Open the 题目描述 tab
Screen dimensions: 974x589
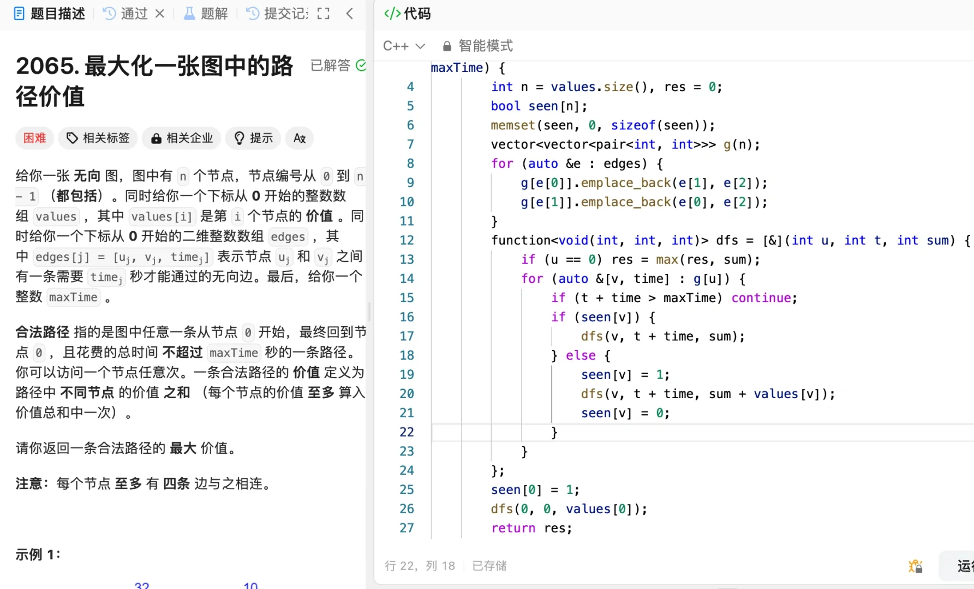pyautogui.click(x=49, y=14)
